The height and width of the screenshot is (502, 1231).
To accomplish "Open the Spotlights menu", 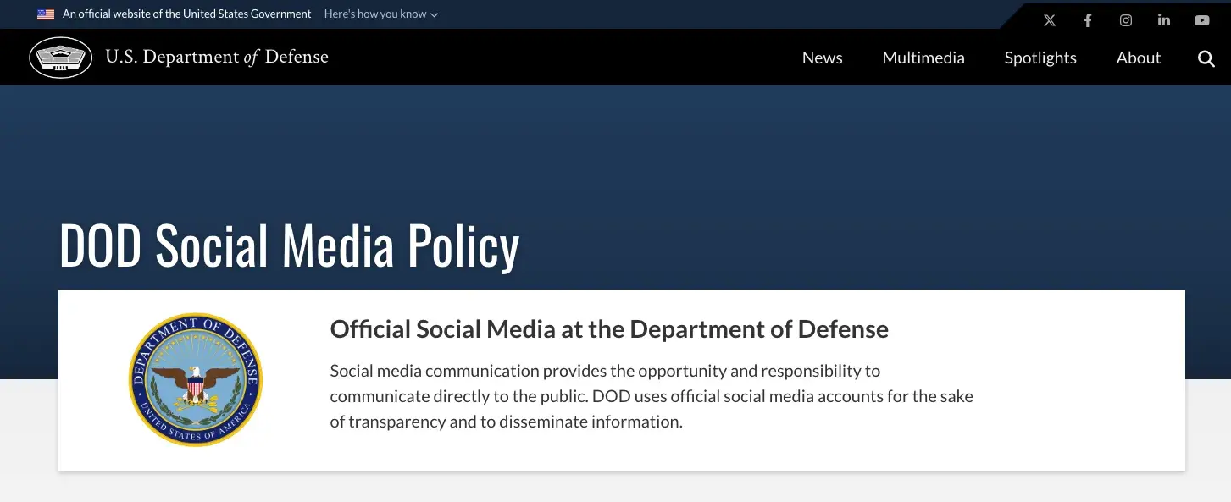I will (1040, 58).
